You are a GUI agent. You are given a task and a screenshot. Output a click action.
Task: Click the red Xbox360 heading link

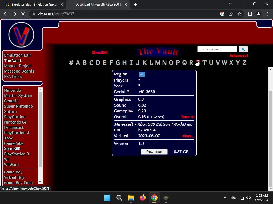(100, 52)
